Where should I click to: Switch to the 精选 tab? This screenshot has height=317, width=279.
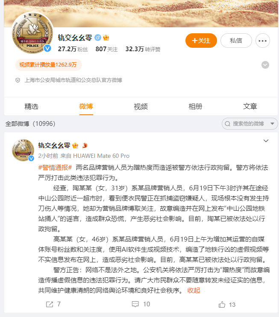click(x=31, y=106)
